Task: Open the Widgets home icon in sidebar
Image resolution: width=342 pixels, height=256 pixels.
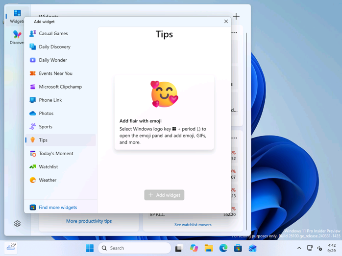Action: [x=17, y=13]
